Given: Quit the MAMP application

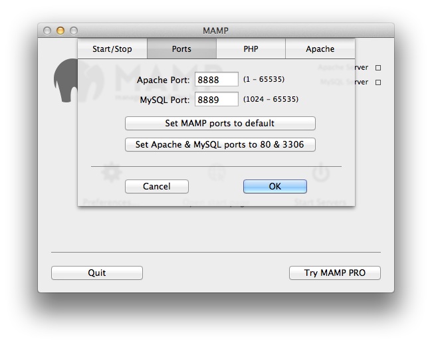Looking at the screenshot, I should click(x=97, y=273).
